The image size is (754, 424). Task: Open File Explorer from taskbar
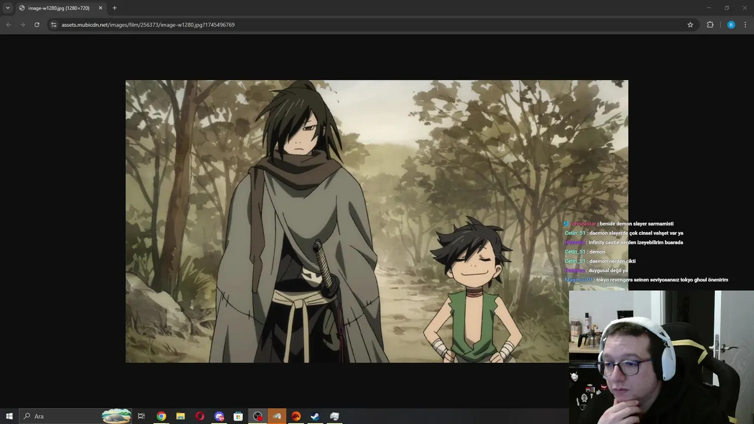(180, 416)
